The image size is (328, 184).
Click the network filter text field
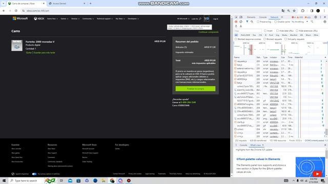pyautogui.click(x=248, y=31)
